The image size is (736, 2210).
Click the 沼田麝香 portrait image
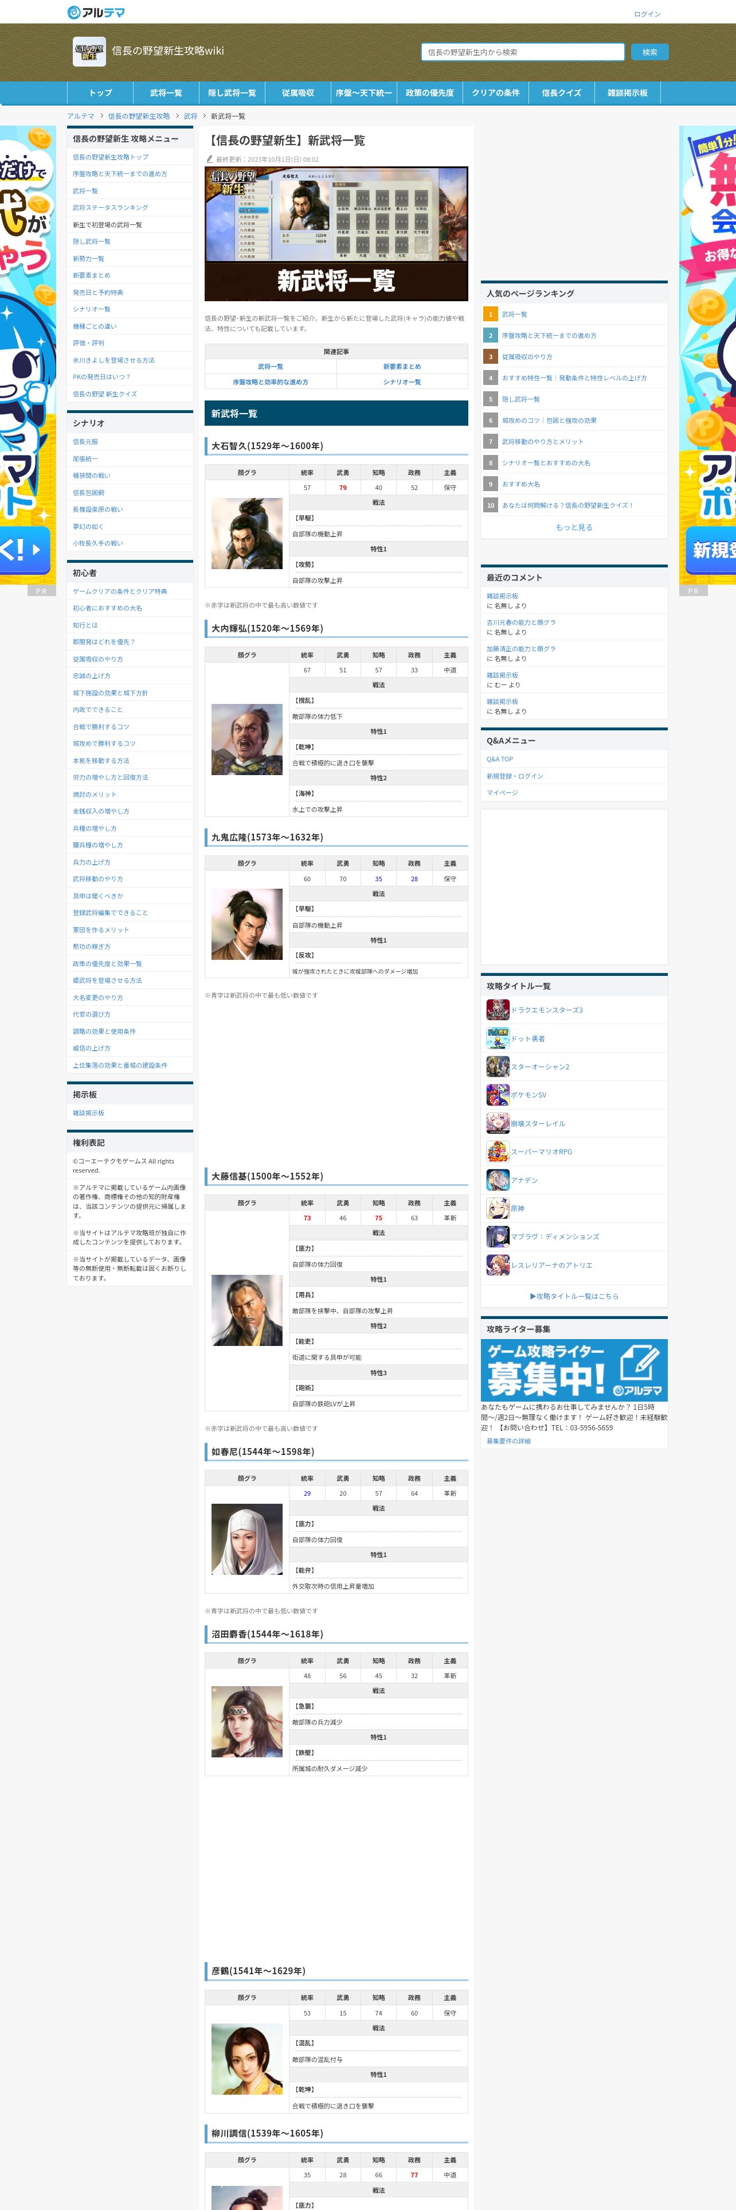246,1722
